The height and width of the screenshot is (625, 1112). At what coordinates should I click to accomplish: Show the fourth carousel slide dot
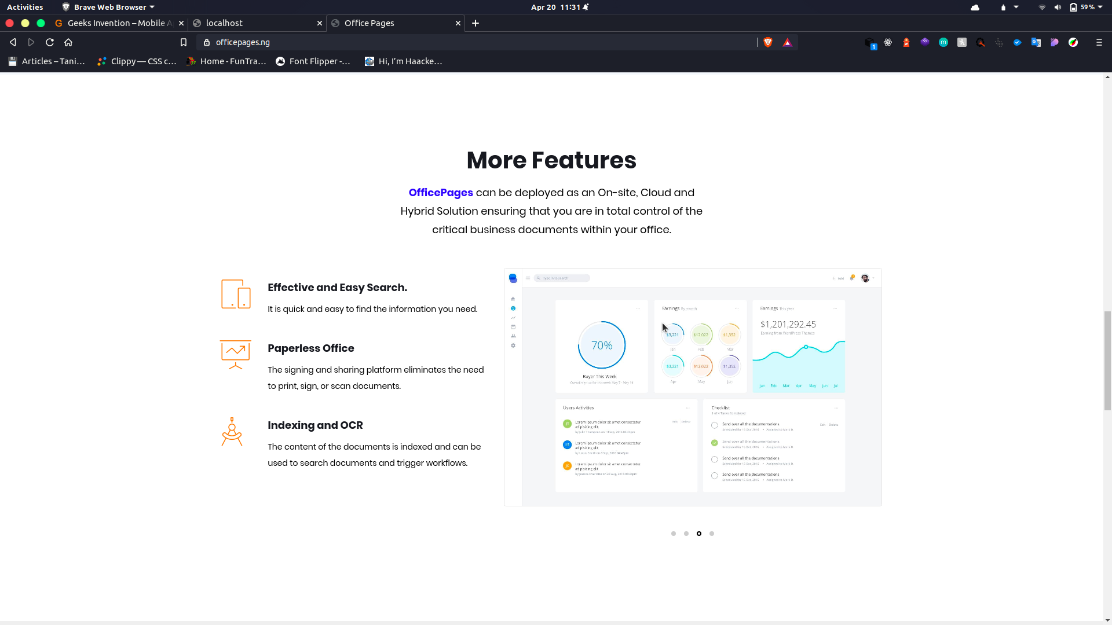tap(712, 534)
